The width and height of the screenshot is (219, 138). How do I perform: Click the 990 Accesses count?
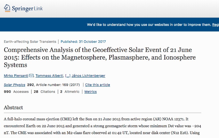pyautogui.click(x=16, y=92)
